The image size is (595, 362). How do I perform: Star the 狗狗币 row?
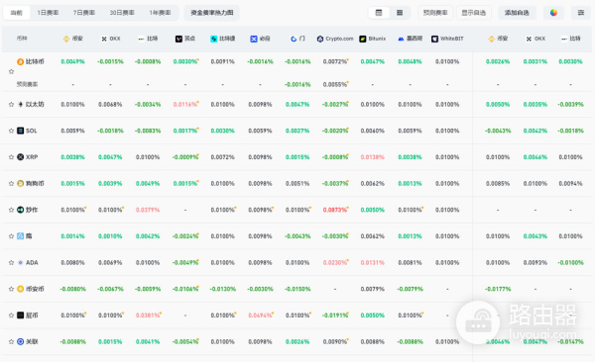[x=11, y=183]
